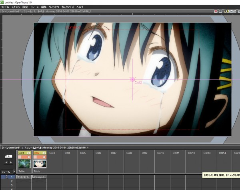Click the onion skin marker on frame 1
The height and width of the screenshot is (190, 240).
pos(6,177)
